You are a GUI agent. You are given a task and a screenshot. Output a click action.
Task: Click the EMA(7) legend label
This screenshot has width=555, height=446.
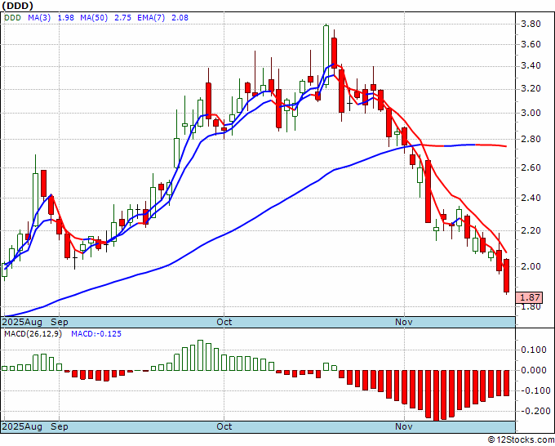pyautogui.click(x=151, y=17)
